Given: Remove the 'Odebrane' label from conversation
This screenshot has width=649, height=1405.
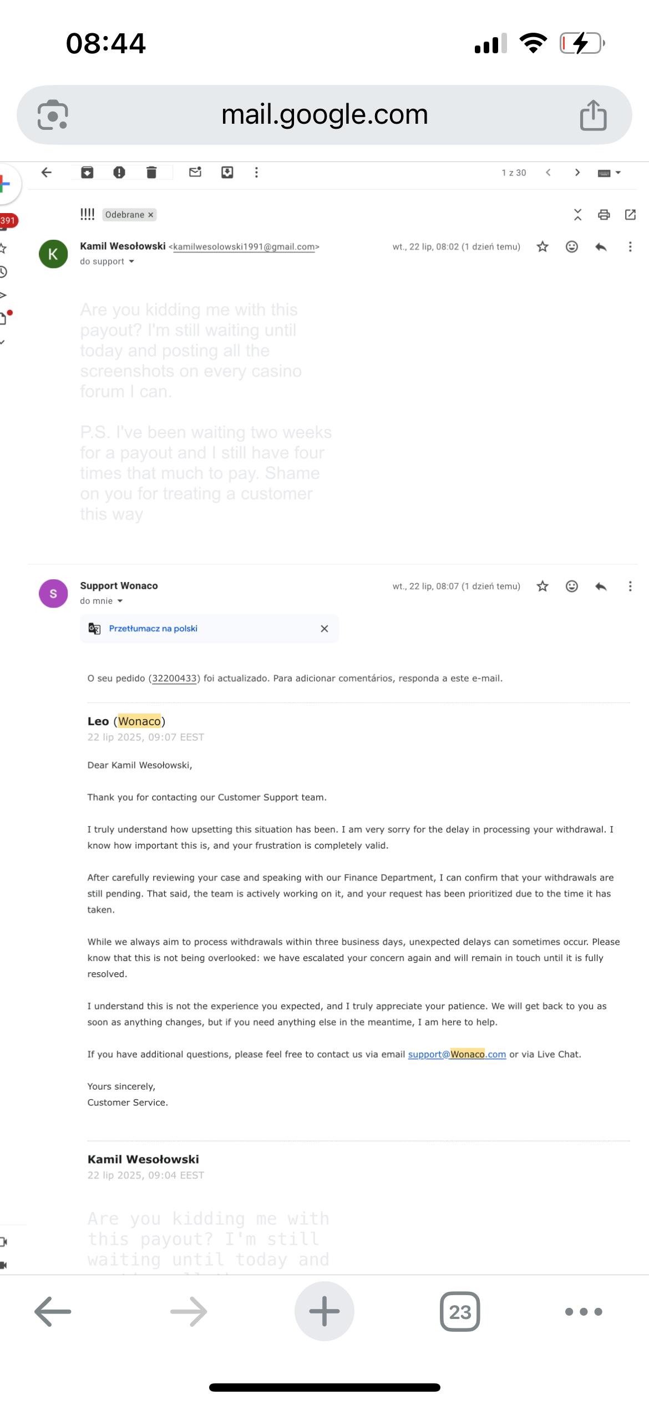Looking at the screenshot, I should click(150, 215).
